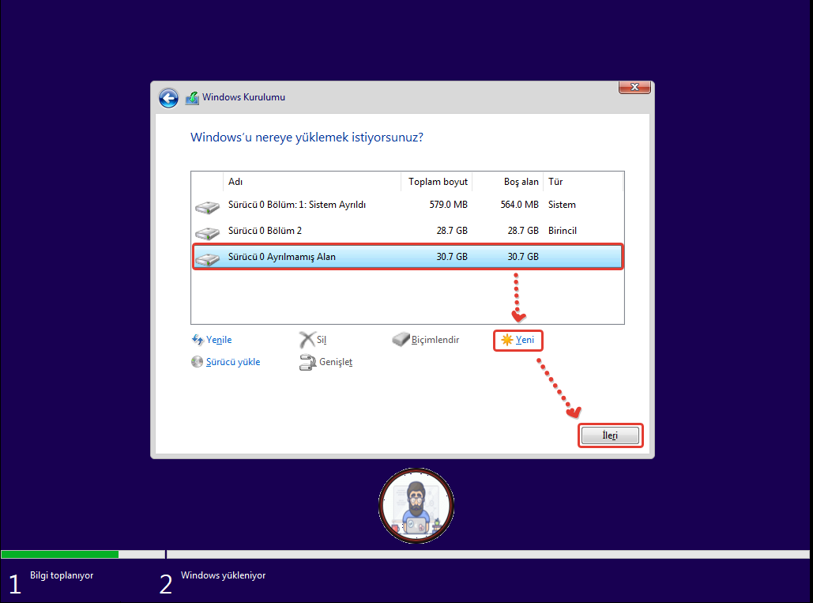Refresh the list with Yenile link
813x603 pixels.
(x=219, y=340)
